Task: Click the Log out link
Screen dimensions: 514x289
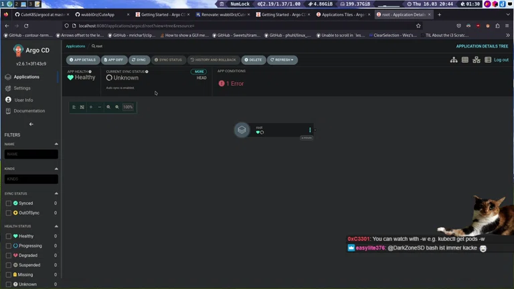Action: tap(501, 60)
